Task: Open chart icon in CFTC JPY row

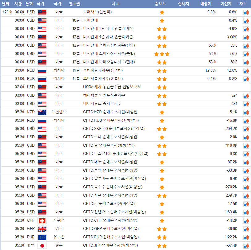Action: (246, 246)
